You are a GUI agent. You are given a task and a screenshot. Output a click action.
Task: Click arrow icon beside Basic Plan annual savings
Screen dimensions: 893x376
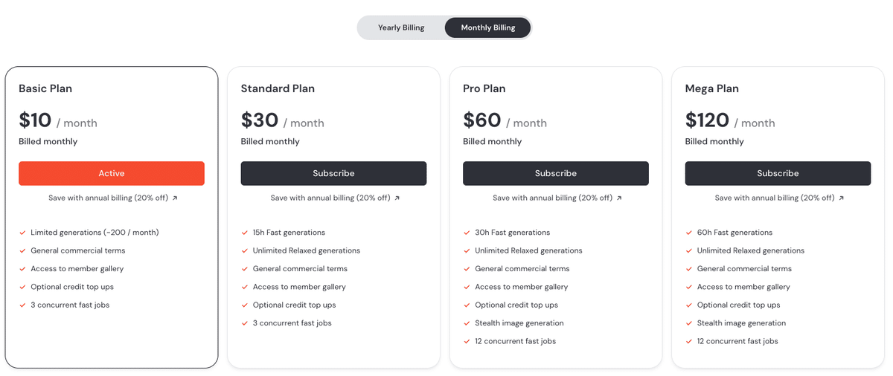[x=175, y=198]
